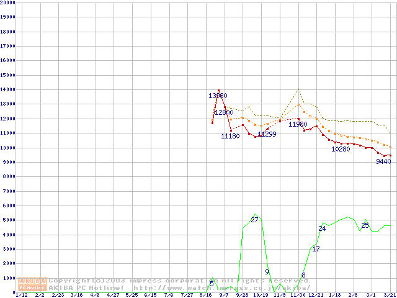Click the green count label 27
Viewport: 397px width, 298px height.
pyautogui.click(x=254, y=220)
